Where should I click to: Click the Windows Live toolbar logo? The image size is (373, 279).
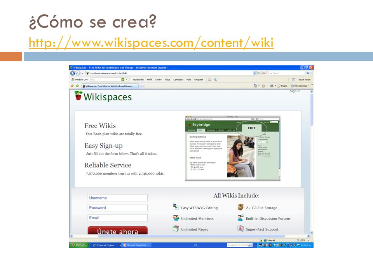(80, 80)
